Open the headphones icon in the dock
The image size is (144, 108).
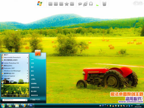[91, 4]
